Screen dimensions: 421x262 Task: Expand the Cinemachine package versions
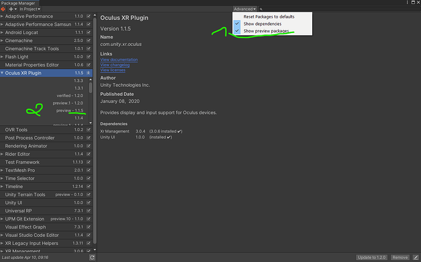(x=2, y=40)
